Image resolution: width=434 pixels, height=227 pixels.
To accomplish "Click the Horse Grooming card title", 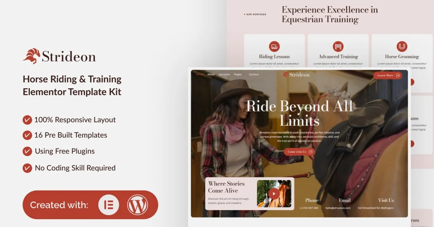I will [x=402, y=57].
